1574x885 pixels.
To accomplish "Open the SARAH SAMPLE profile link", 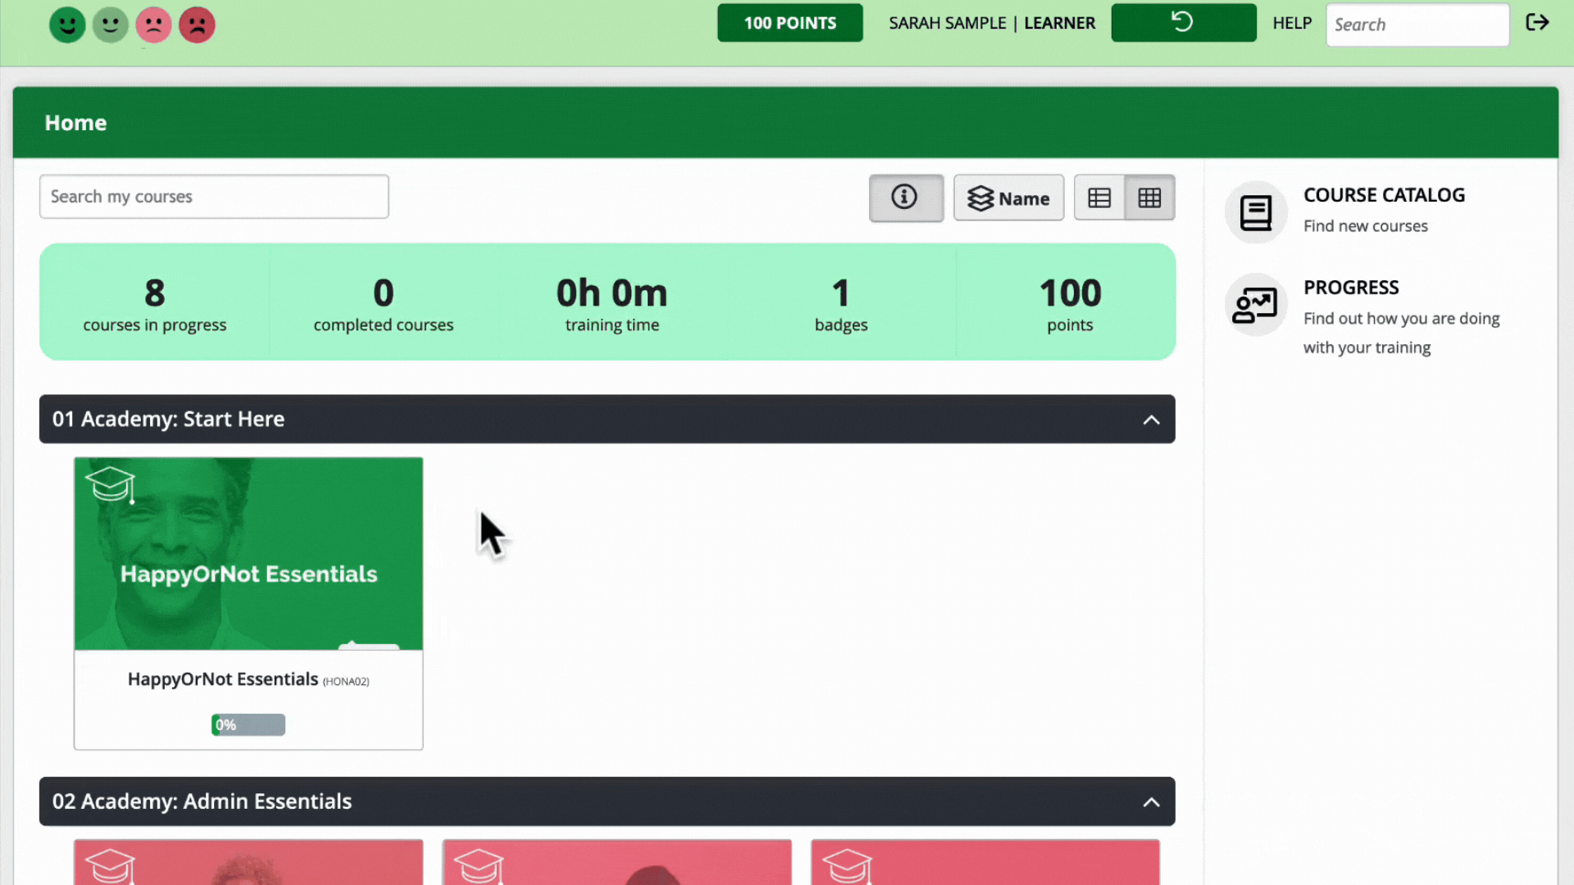I will pyautogui.click(x=947, y=23).
